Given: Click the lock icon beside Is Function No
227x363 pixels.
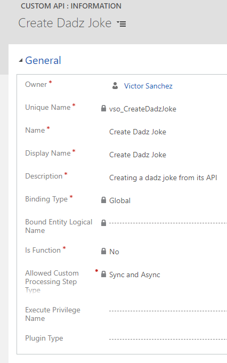Looking at the screenshot, I should coord(103,251).
